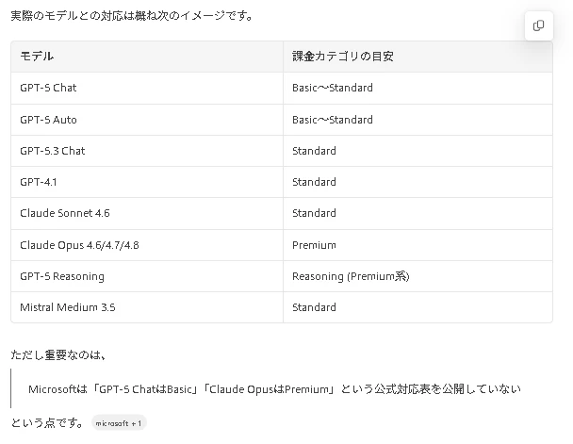Click the copy table icon
The height and width of the screenshot is (444, 573).
pos(538,25)
